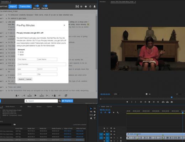
Task: Open the Source monitor zoom level dropdown
Action: [117, 94]
